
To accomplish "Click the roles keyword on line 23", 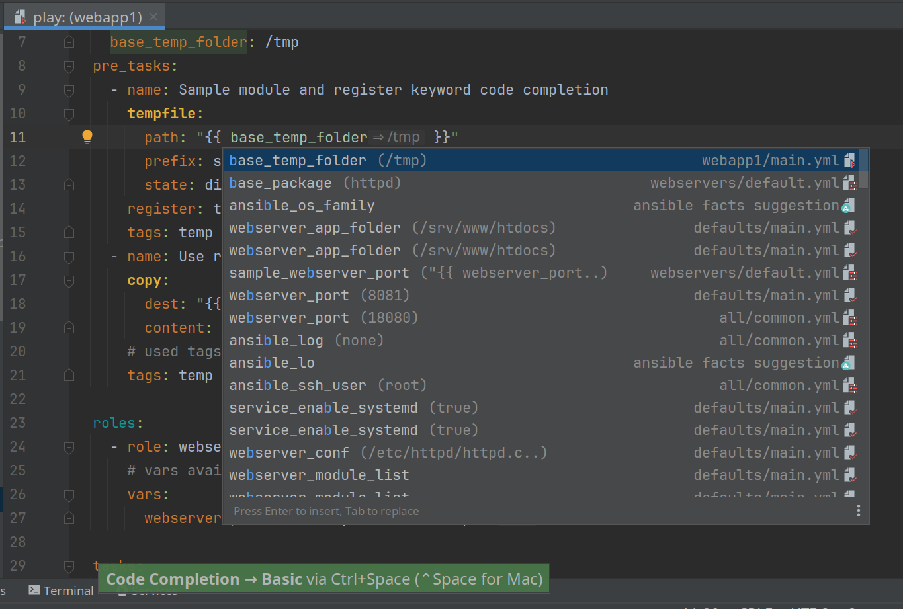I will (x=114, y=423).
